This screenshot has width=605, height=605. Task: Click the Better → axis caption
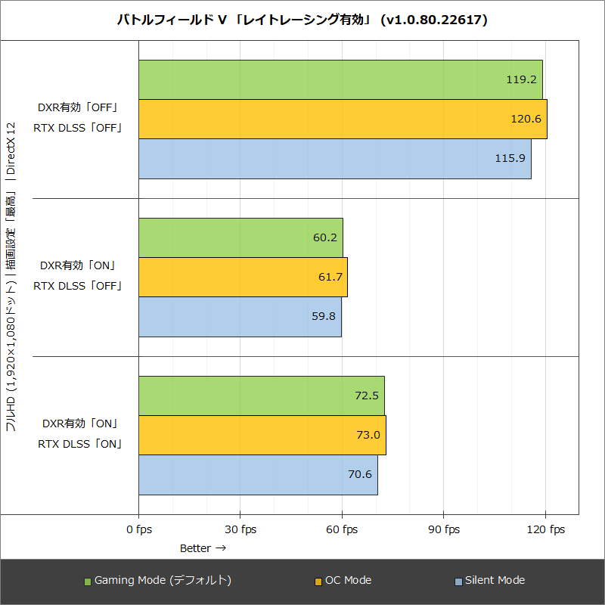[202, 548]
